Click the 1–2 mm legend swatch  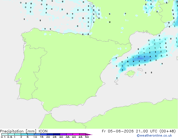click(x=18, y=134)
